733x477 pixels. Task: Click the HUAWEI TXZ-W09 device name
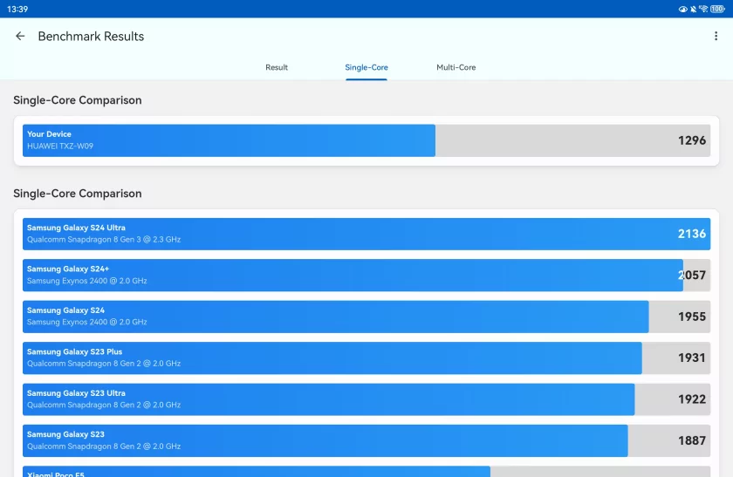pos(60,146)
